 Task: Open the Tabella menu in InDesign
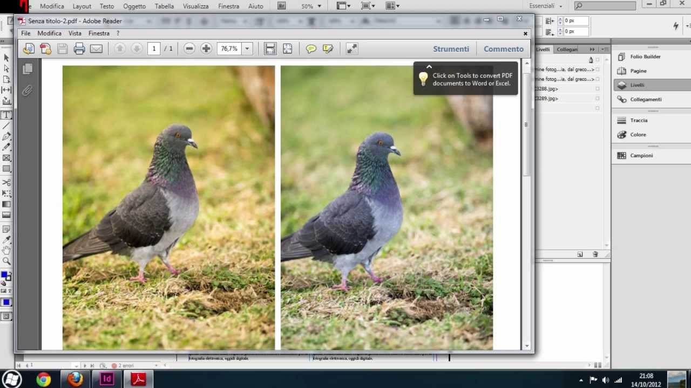[x=164, y=6]
